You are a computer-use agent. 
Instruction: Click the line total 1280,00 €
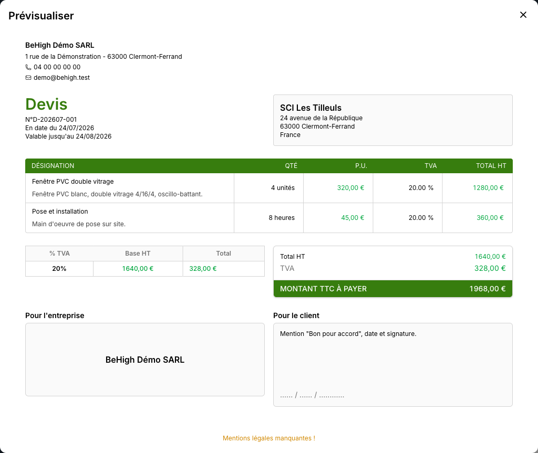coord(488,187)
